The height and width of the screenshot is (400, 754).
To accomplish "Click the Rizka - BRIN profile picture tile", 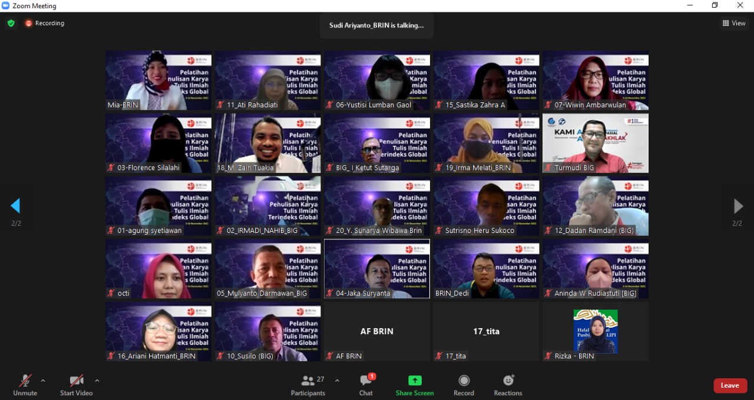I will (x=596, y=331).
